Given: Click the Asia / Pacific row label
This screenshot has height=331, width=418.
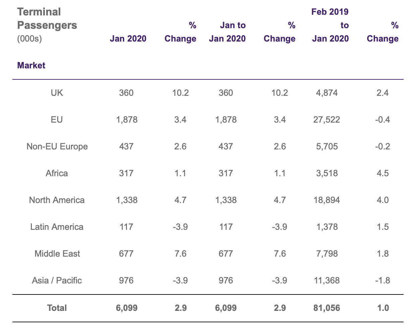Looking at the screenshot, I should (57, 280).
